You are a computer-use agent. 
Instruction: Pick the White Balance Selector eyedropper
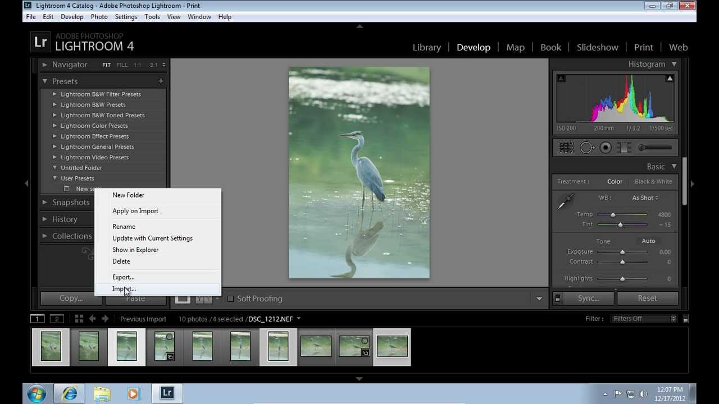click(x=566, y=201)
